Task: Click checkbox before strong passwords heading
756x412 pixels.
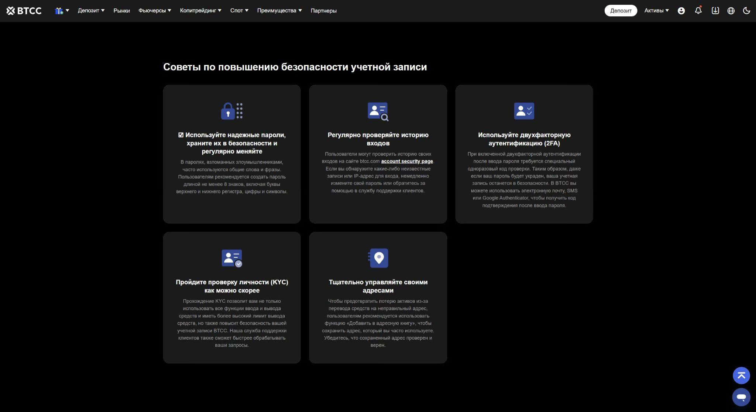Action: coord(181,135)
